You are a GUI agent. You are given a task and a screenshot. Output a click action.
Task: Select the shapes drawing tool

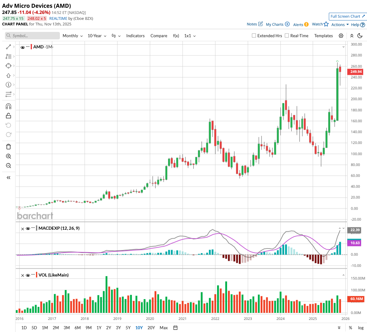pos(8,66)
